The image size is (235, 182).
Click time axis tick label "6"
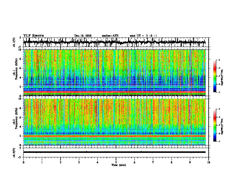135,162
